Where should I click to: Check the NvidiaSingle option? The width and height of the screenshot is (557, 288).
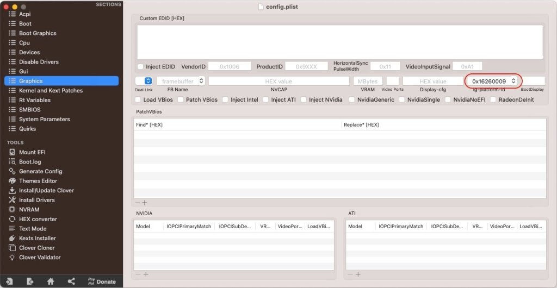pos(402,99)
